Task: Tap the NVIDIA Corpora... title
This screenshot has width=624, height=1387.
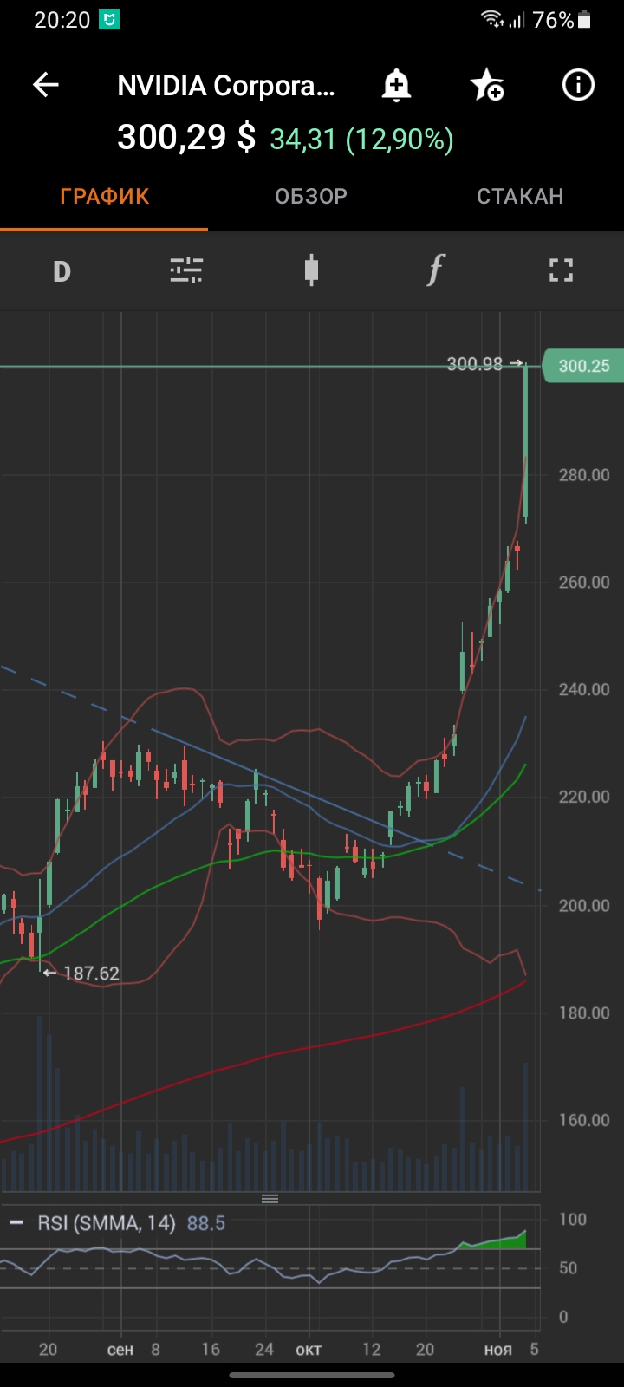Action: (226, 86)
